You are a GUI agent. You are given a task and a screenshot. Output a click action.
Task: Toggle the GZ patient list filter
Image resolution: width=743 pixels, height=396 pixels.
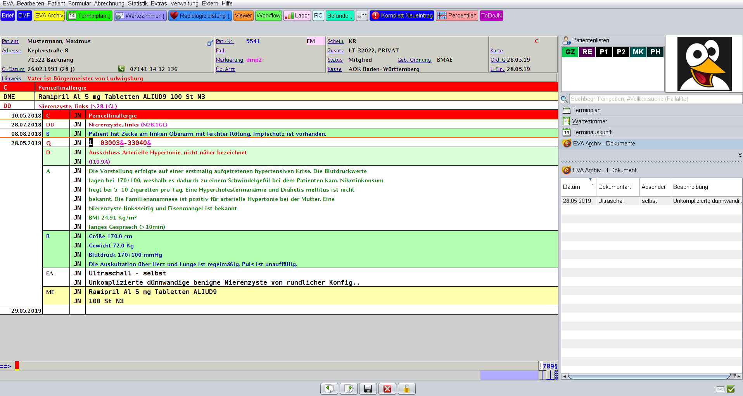(x=570, y=52)
